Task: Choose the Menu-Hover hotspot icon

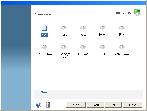Action: click(x=122, y=47)
